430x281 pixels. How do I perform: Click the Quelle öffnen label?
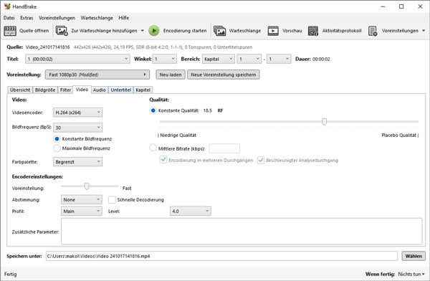click(x=34, y=31)
